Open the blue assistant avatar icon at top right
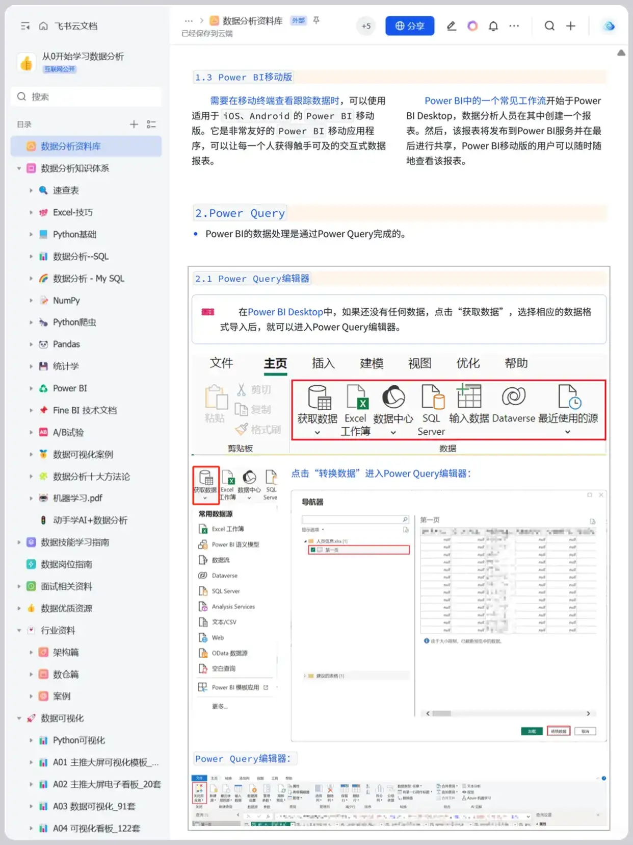 tap(609, 26)
